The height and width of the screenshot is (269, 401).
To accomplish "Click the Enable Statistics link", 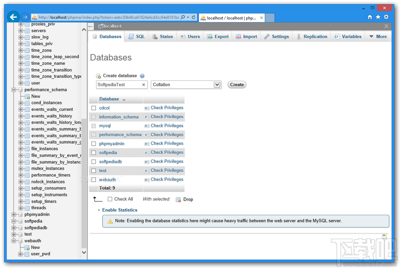I will 120,210.
